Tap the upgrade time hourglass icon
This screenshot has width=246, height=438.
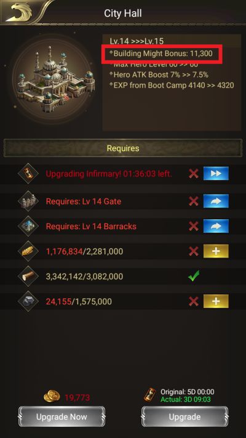click(150, 395)
